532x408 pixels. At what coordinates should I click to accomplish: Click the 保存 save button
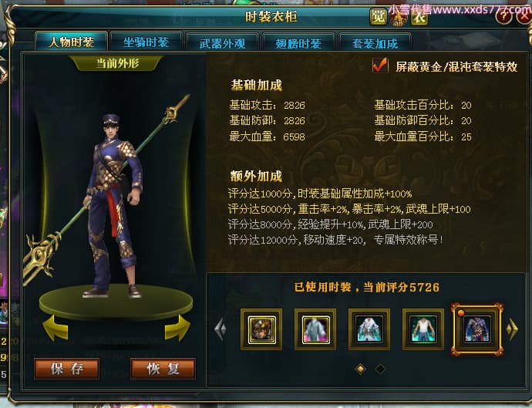67,369
